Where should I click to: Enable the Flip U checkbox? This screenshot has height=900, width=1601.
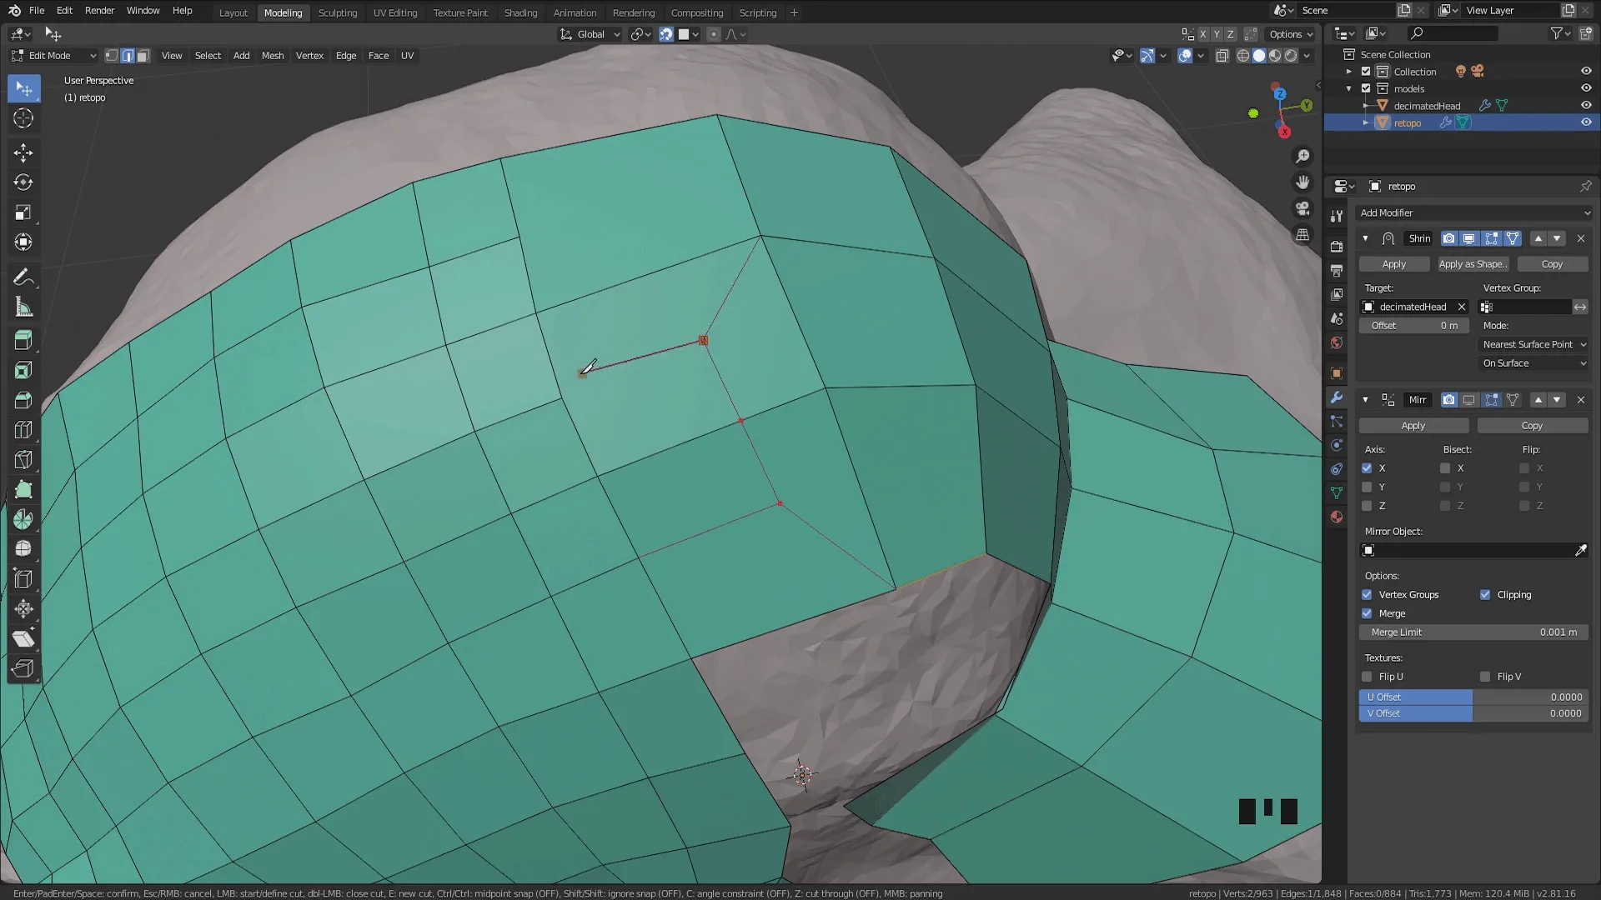pyautogui.click(x=1367, y=677)
